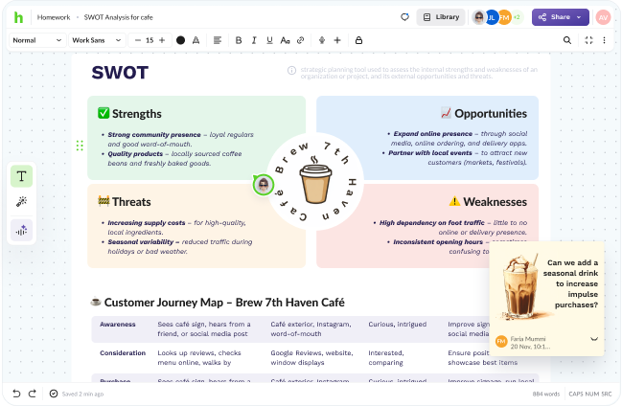Screen dimensions: 622x406
Task: Open the three-dot more options menu
Action: tap(604, 40)
